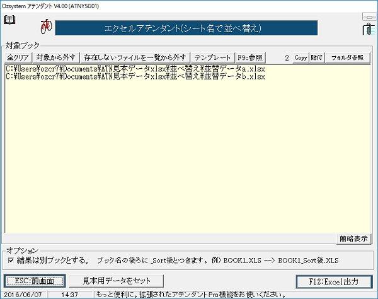Click the _Sort後 option description text
This screenshot has height=299, width=378.
(x=218, y=261)
